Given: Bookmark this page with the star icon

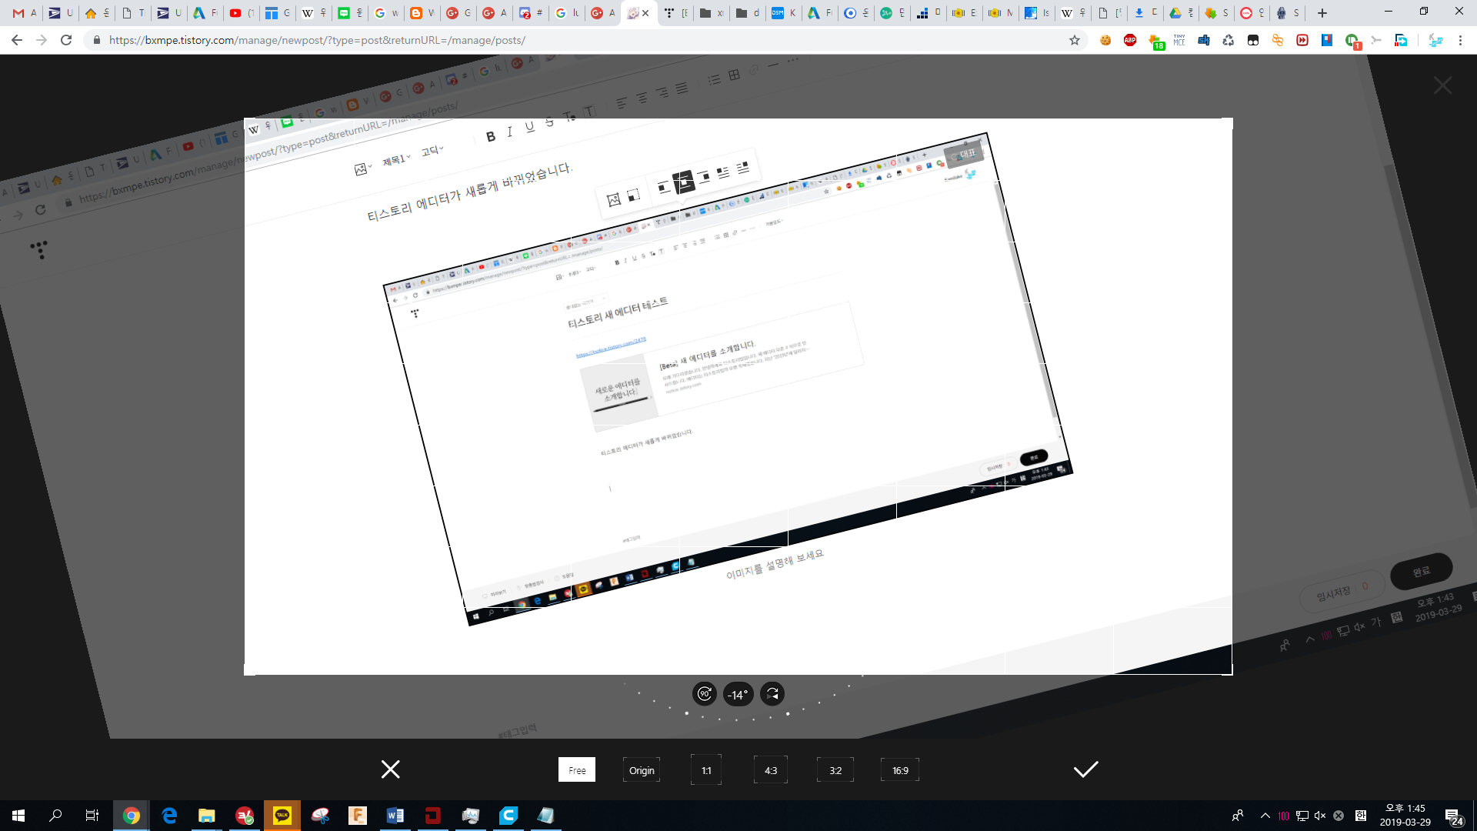Looking at the screenshot, I should pos(1075,40).
